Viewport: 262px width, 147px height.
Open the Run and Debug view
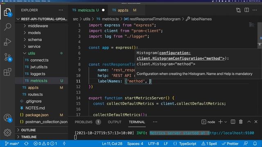tap(7, 42)
